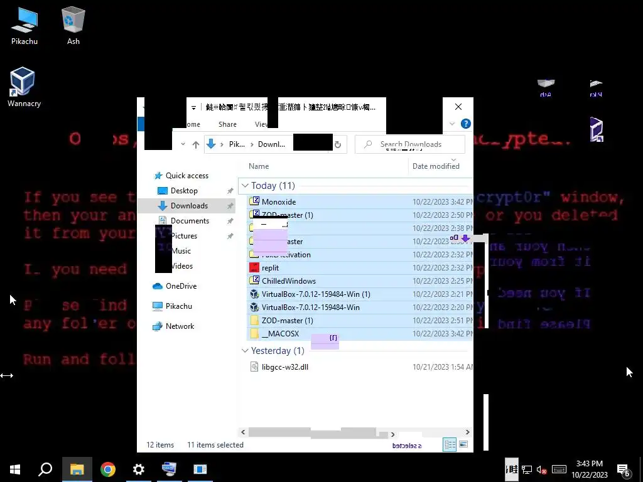Expand the ribbon with chevron
The image size is (643, 482).
click(x=452, y=124)
